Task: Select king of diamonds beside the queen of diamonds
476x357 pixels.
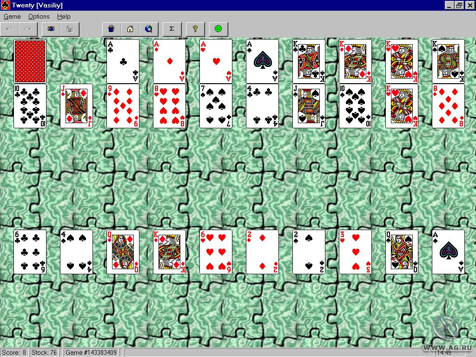Action: (169, 252)
